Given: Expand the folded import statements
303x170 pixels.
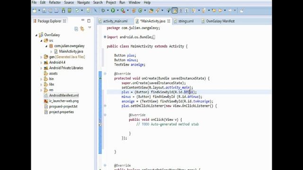Looking at the screenshot, I should point(105,37).
